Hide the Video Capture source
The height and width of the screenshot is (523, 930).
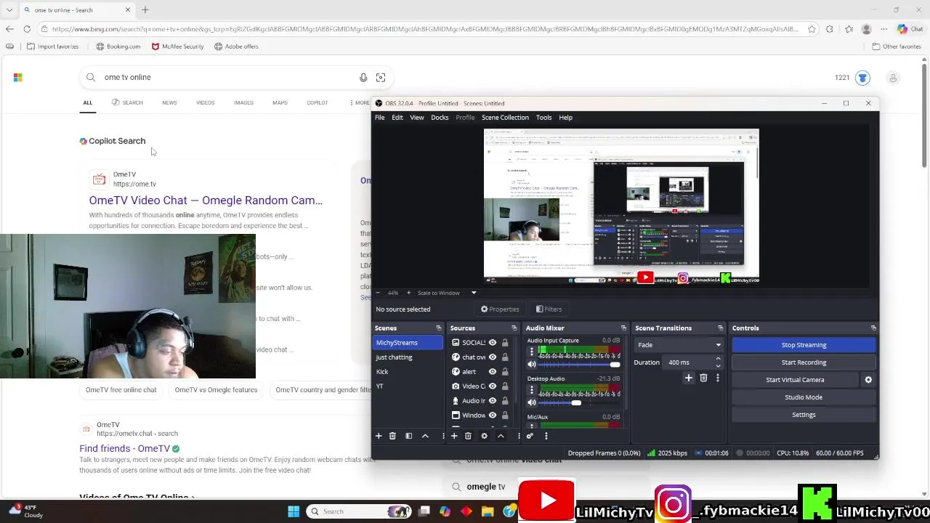pyautogui.click(x=493, y=386)
